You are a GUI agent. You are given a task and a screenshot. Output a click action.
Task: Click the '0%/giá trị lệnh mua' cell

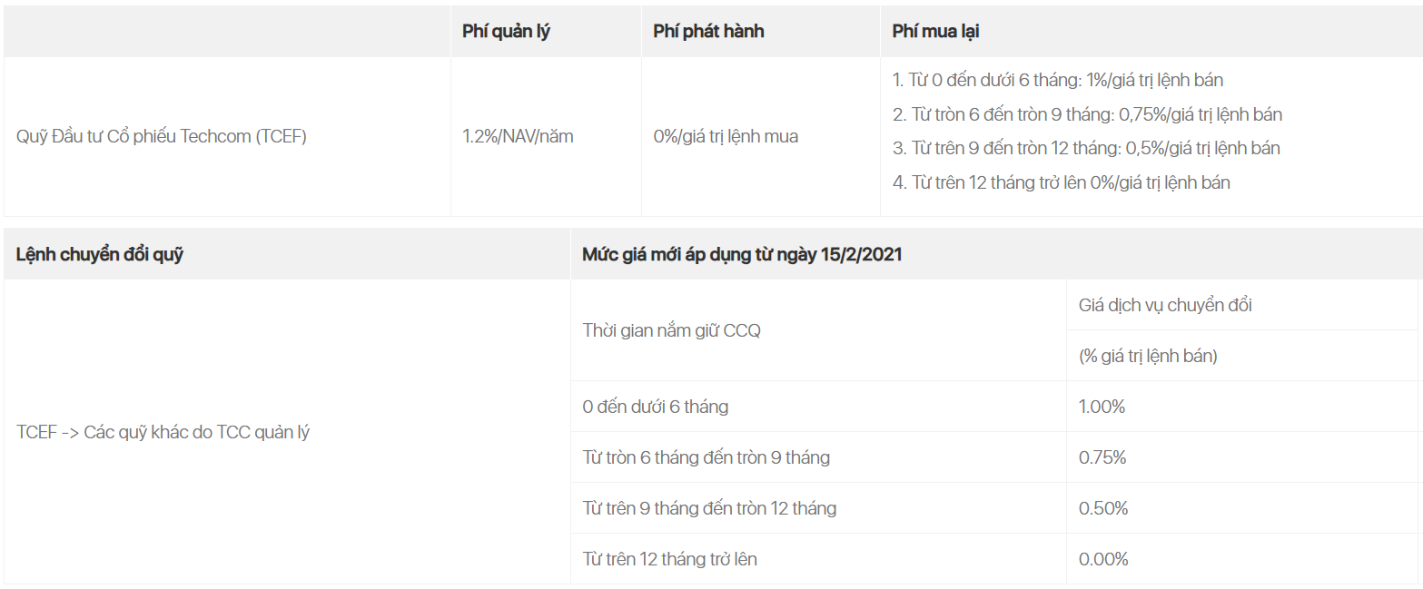(726, 137)
